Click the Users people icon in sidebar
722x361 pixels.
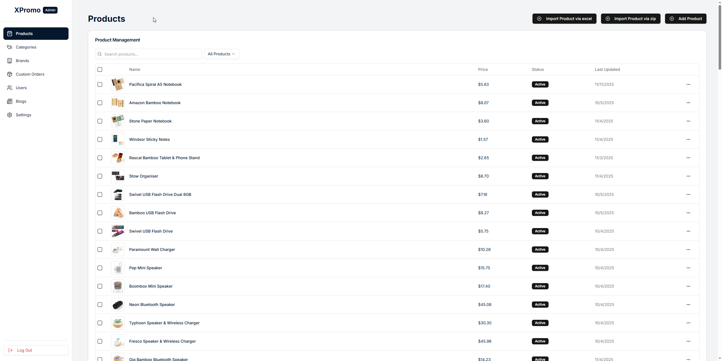click(x=10, y=88)
